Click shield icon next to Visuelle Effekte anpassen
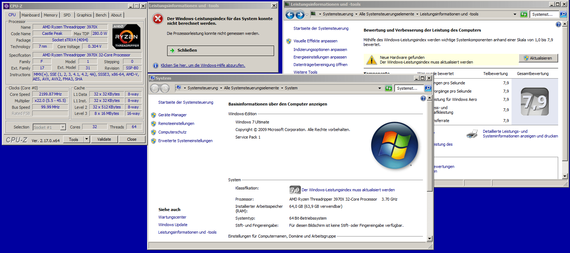Viewport: 570px width, 253px height. click(x=289, y=41)
